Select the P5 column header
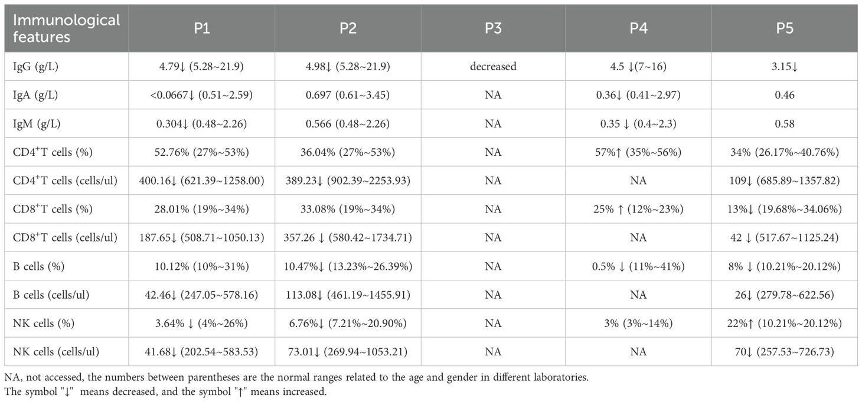This screenshot has height=402, width=862. (x=785, y=29)
